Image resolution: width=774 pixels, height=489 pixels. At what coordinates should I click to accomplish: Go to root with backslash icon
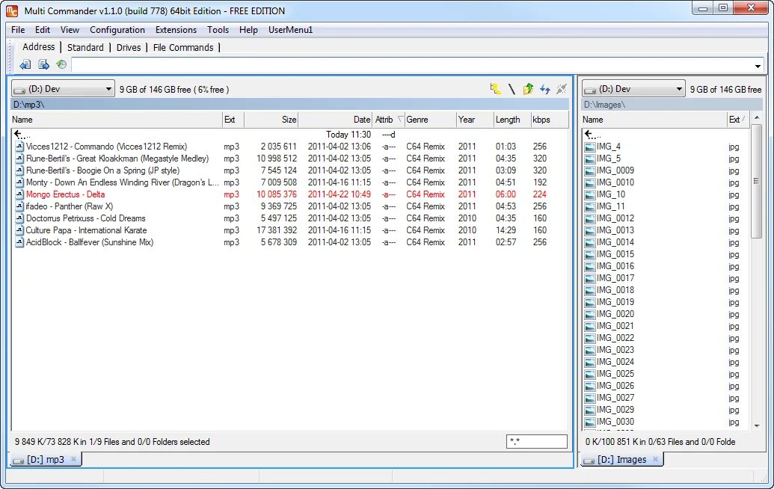click(x=512, y=89)
